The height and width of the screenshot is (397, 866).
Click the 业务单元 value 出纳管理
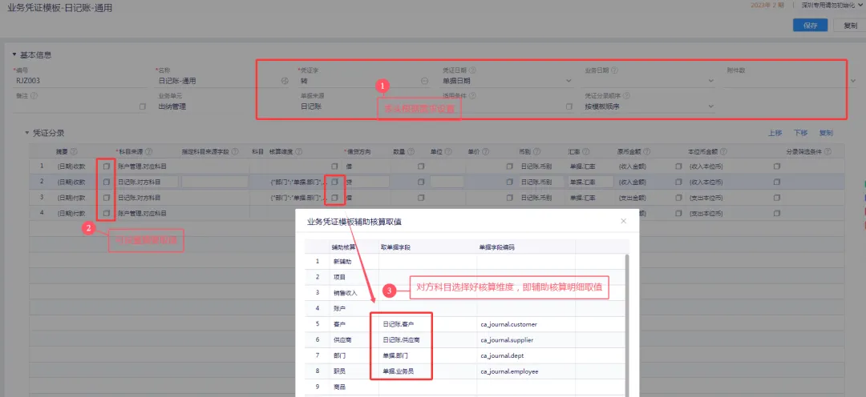[172, 106]
